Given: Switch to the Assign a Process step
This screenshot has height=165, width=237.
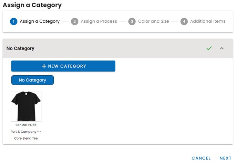Looking at the screenshot, I should (99, 21).
